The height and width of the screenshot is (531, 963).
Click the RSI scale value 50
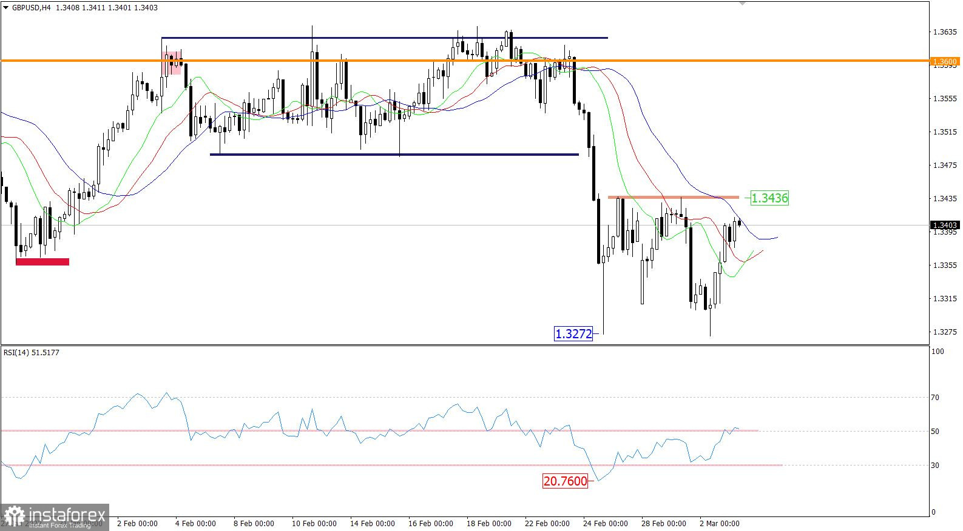coord(936,432)
